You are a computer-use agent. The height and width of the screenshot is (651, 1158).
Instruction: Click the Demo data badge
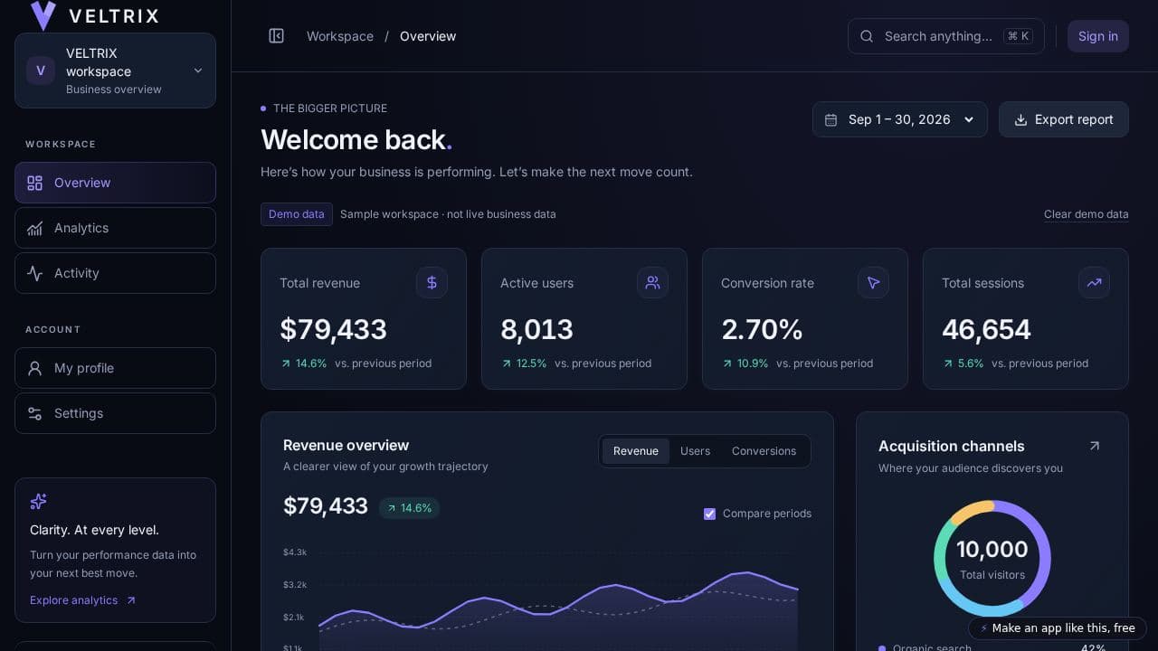(297, 214)
